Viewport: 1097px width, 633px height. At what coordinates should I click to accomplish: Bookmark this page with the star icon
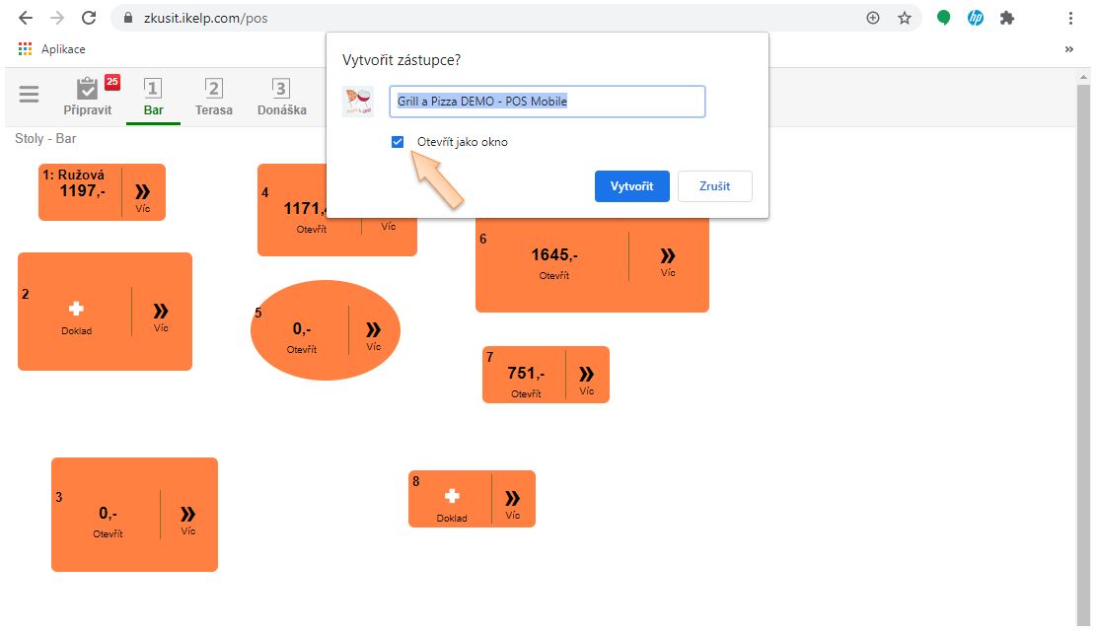[905, 18]
